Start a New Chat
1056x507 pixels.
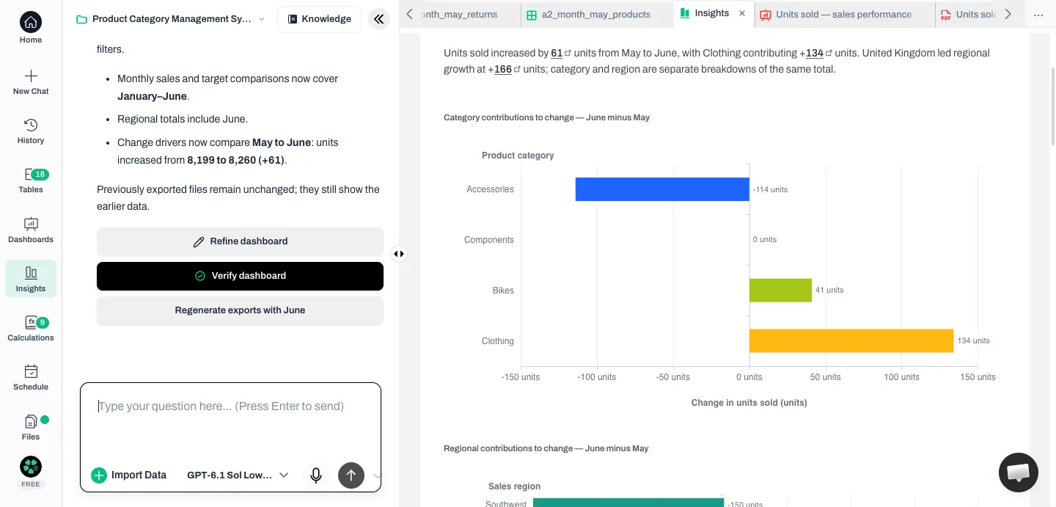tap(31, 81)
